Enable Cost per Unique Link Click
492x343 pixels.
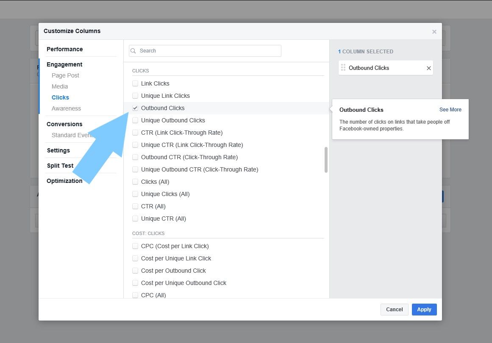click(135, 258)
